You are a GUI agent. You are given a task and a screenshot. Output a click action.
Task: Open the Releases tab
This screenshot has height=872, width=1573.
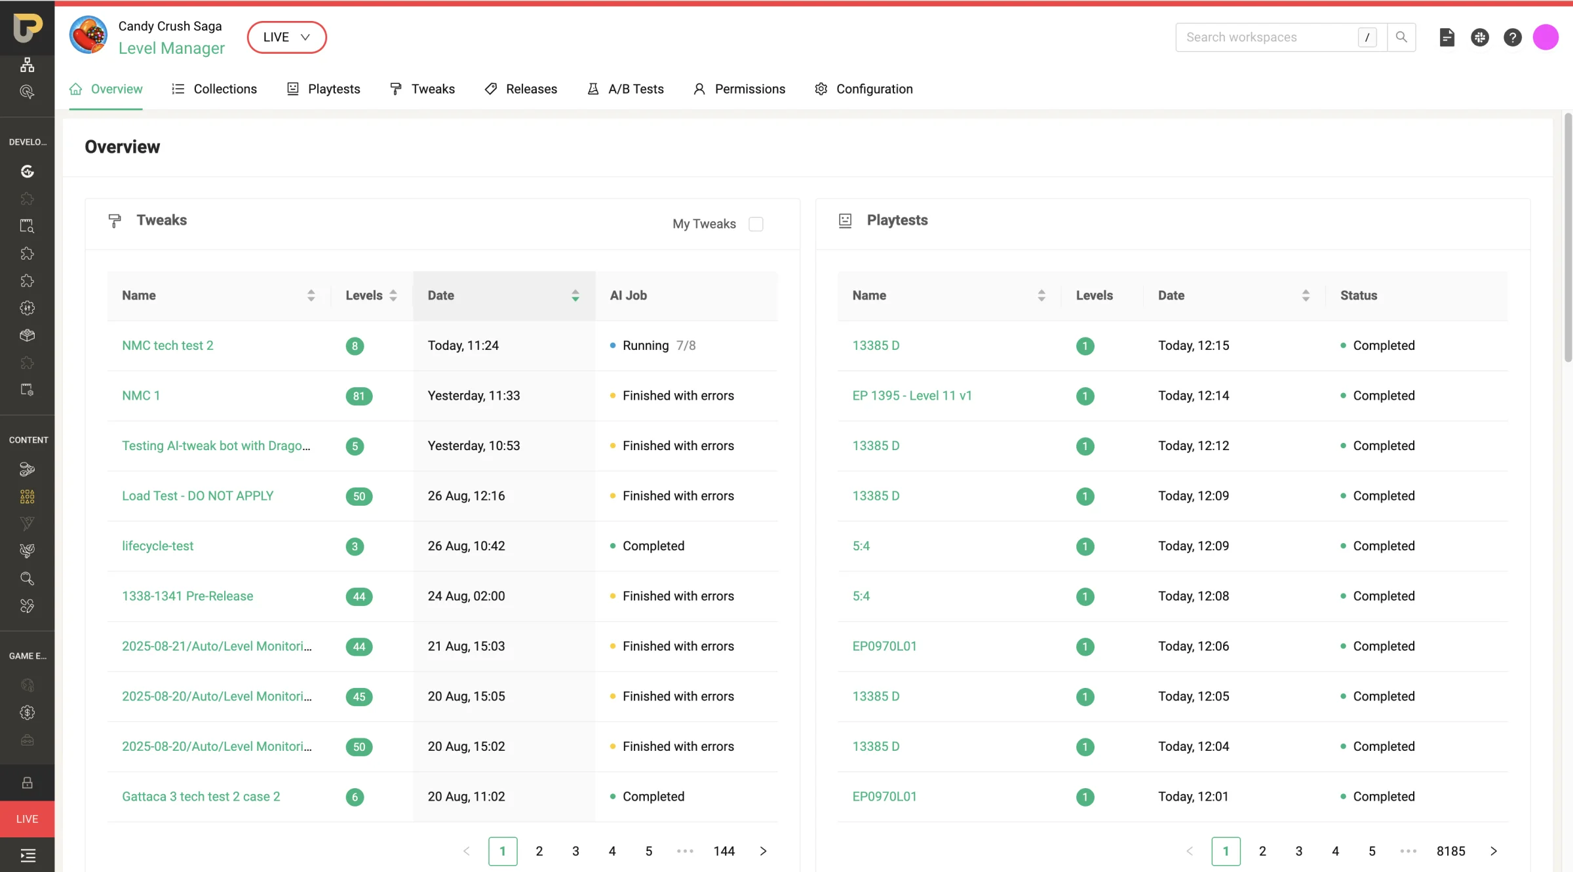click(521, 89)
